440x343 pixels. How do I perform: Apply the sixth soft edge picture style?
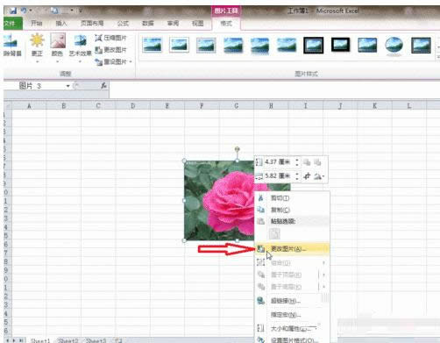287,45
